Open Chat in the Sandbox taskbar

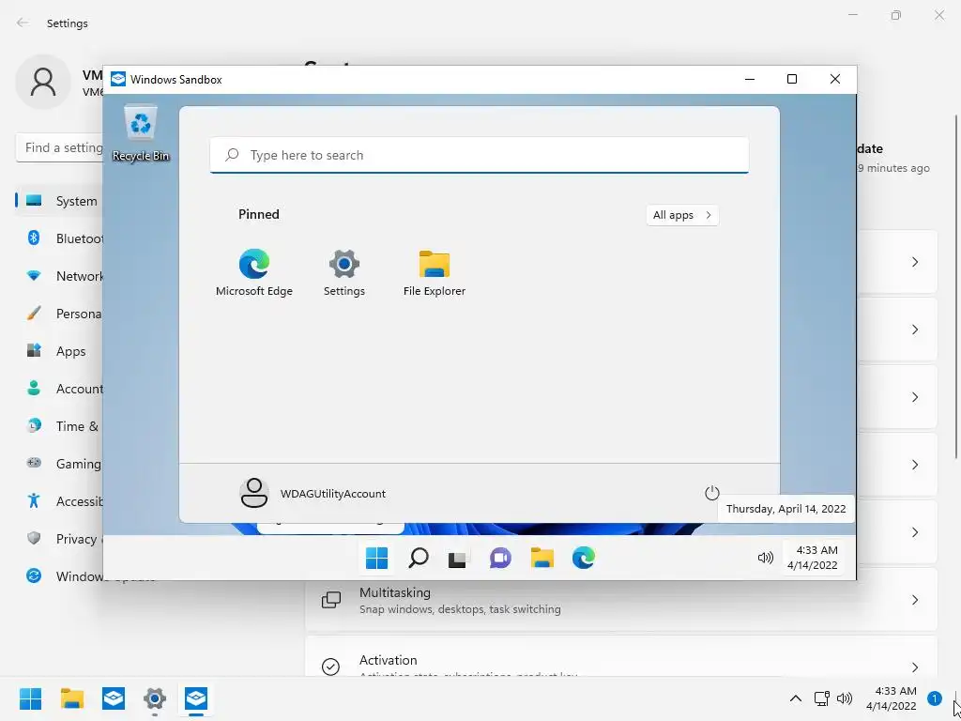coord(500,558)
